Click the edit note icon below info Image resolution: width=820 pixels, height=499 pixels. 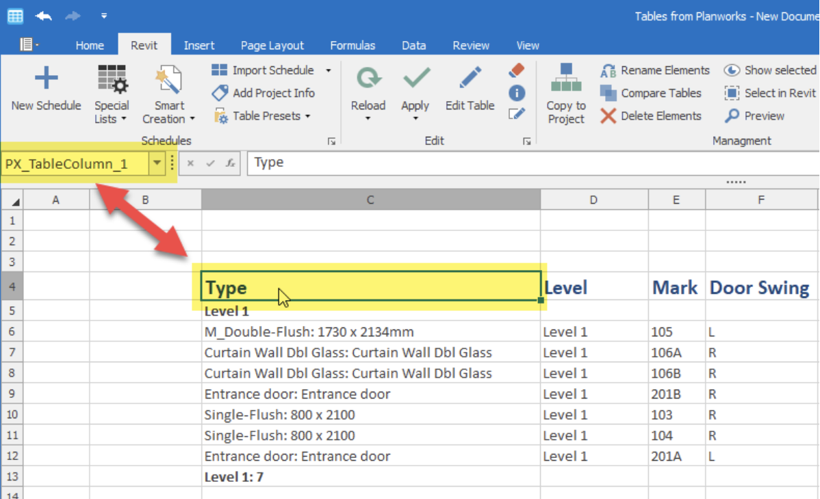(517, 114)
